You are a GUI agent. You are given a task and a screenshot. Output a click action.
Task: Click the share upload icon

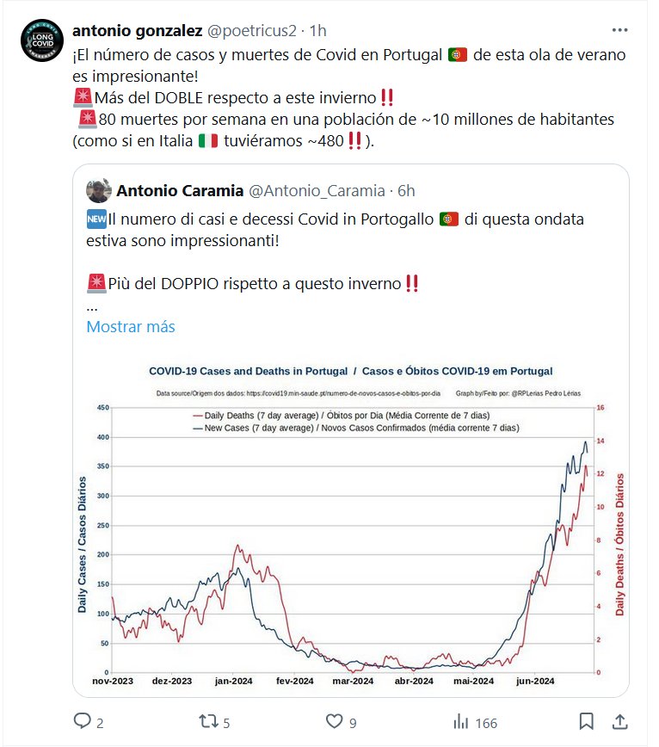click(x=619, y=721)
